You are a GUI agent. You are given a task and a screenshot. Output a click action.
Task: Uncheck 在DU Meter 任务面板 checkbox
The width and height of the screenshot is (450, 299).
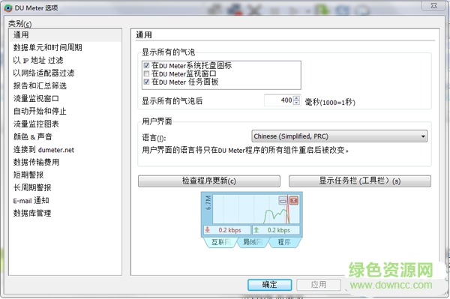tap(146, 82)
